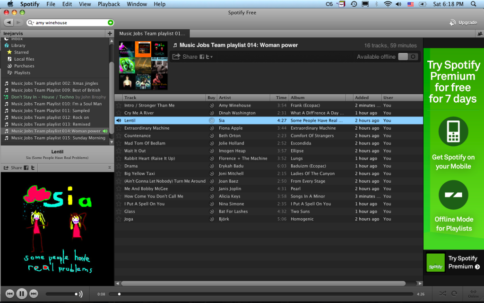Click the sidebar Share button
Viewport: 484px width, 303px height.
(13, 168)
